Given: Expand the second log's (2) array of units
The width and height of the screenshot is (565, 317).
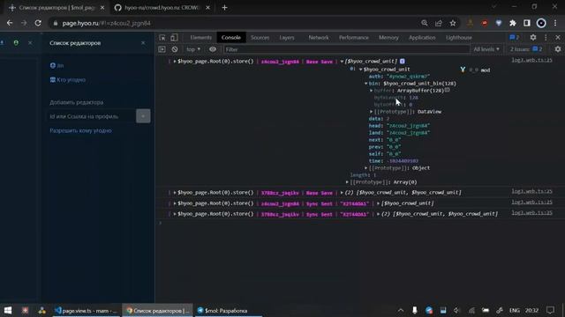Looking at the screenshot, I should 342,193.
